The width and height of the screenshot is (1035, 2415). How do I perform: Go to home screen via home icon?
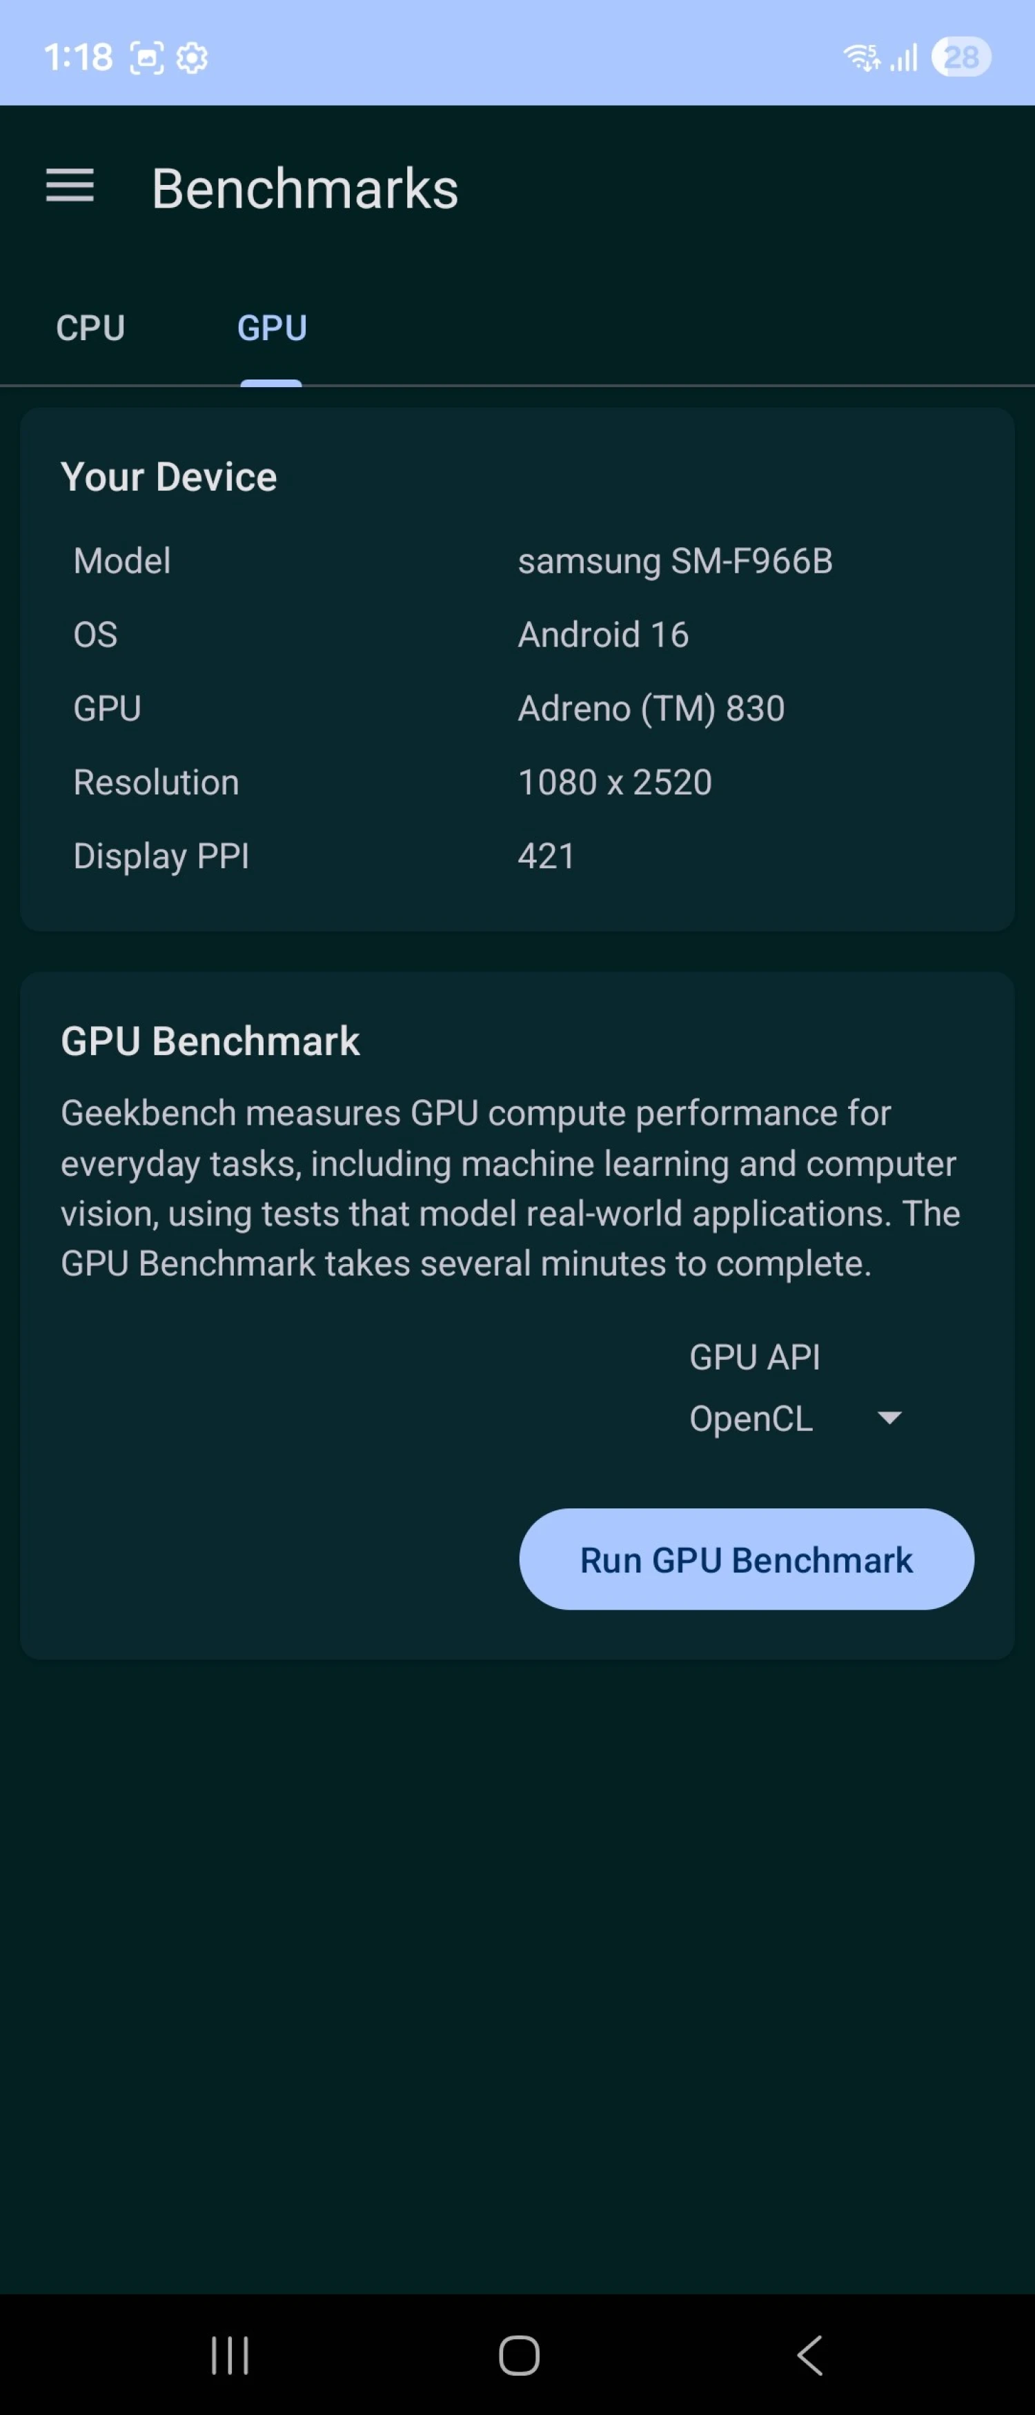(x=518, y=2355)
